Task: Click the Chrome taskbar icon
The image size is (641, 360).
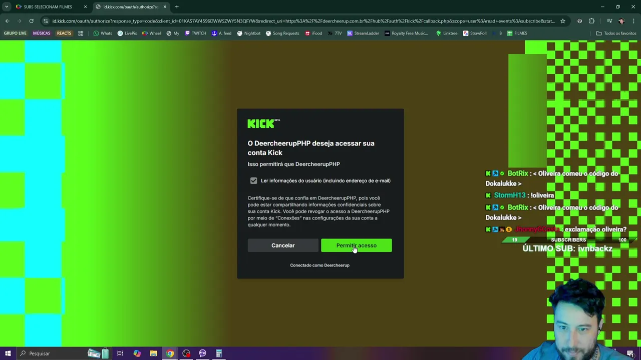Action: tap(170, 353)
